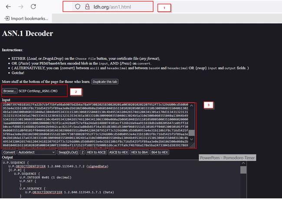Viewport: 282px width, 200px height.
Task: Open the shield tracking protection icon
Action: (x=78, y=7)
